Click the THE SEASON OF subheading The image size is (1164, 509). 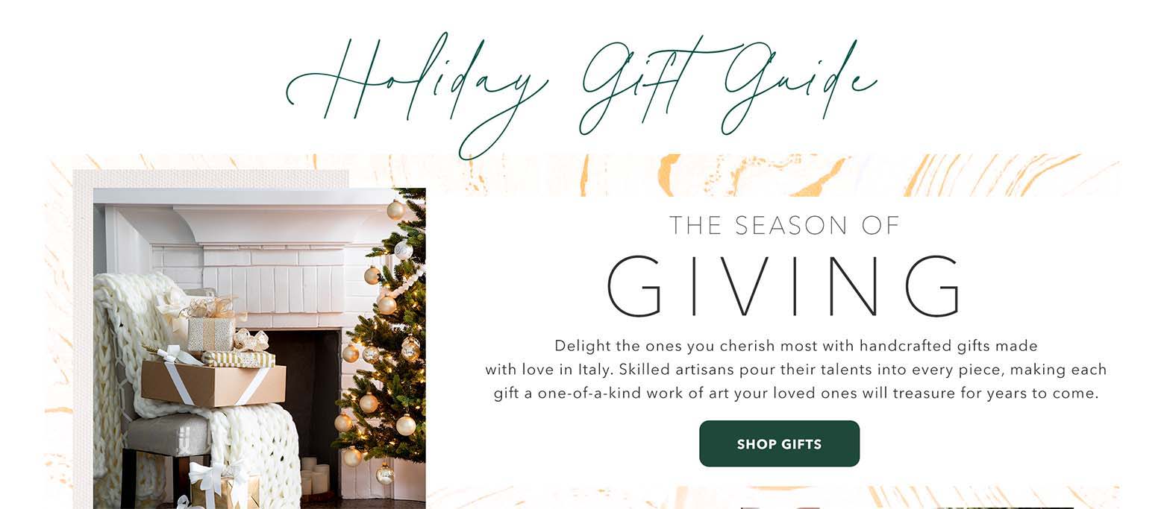(x=784, y=225)
